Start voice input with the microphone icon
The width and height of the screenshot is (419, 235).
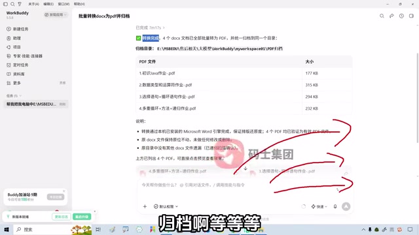click(335, 206)
